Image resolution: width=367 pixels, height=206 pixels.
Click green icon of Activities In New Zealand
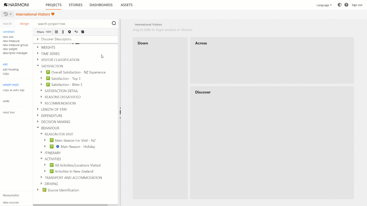click(52, 171)
